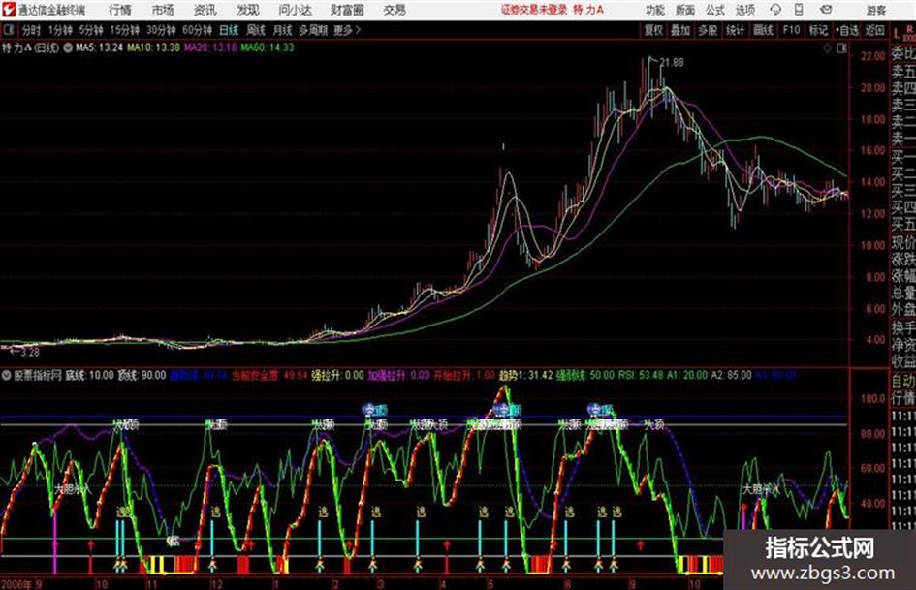
Task: Click the 统计 toolbar button
Action: pos(736,30)
